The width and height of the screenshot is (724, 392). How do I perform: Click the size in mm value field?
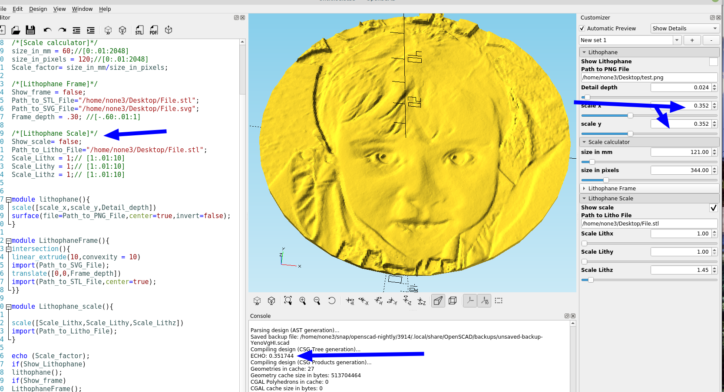click(681, 152)
